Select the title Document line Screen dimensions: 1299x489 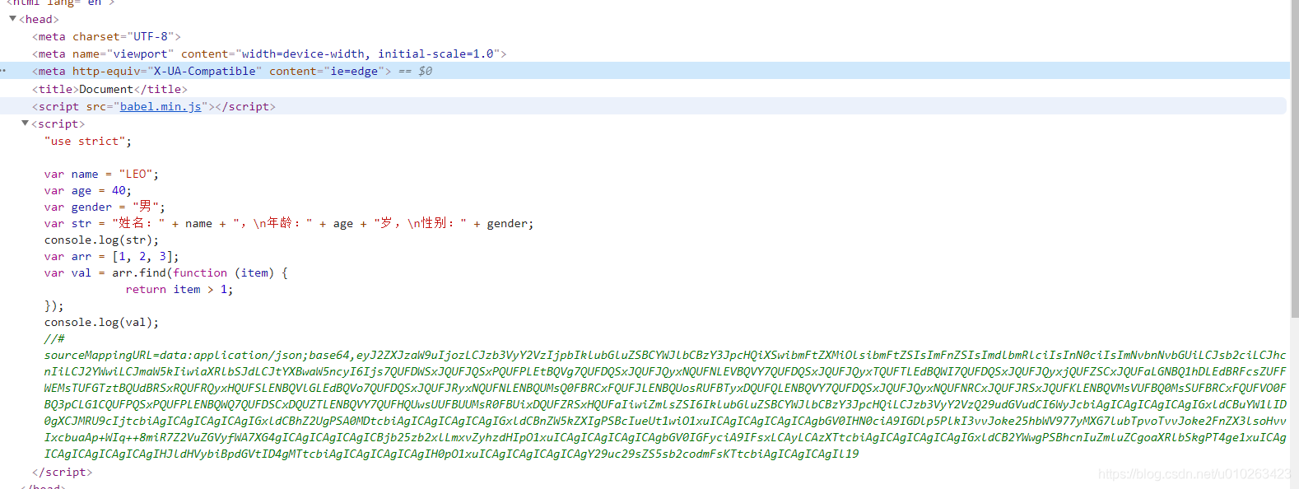click(x=109, y=89)
